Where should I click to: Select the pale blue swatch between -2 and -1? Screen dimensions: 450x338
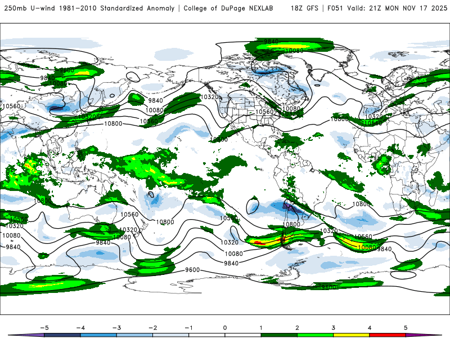(171, 335)
